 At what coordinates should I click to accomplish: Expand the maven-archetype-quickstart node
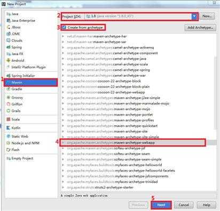(x=63, y=126)
